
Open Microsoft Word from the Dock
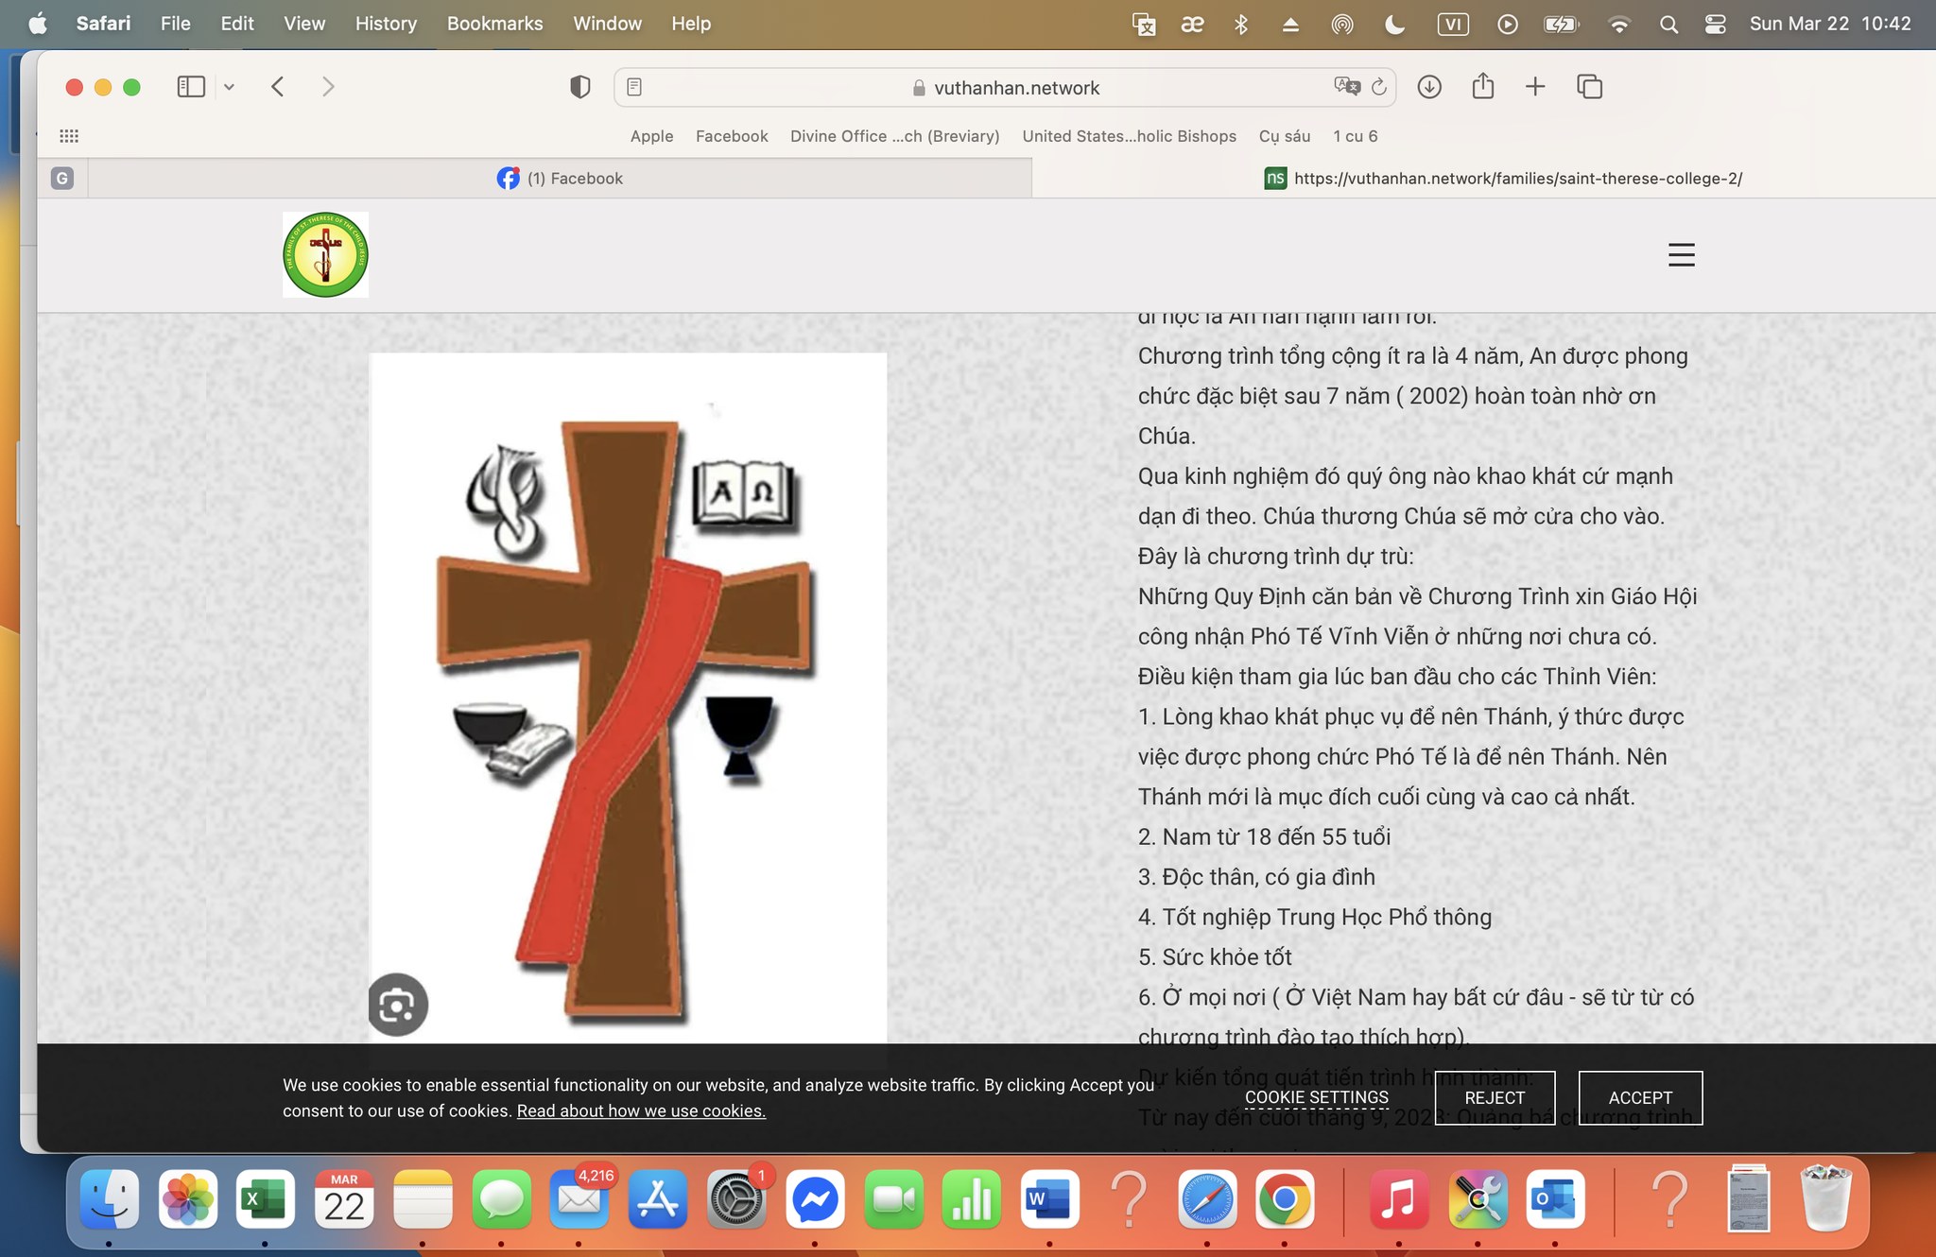coord(1049,1199)
